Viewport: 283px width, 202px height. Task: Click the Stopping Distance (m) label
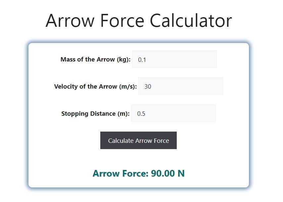point(96,113)
